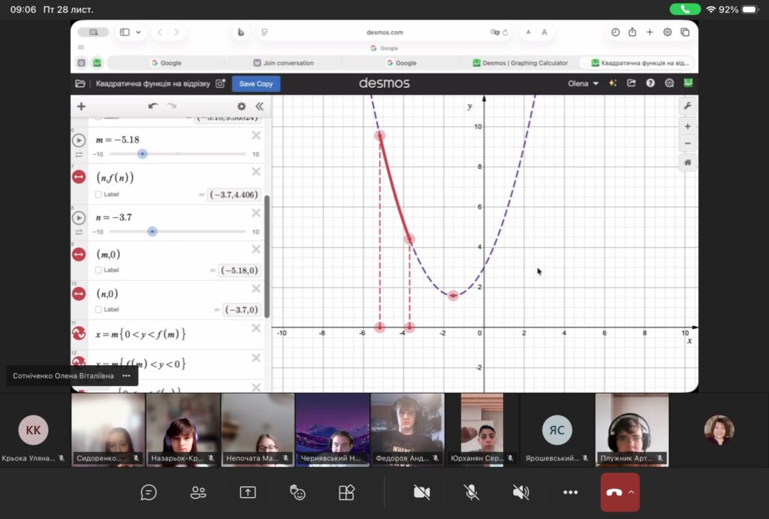
Task: Expand options next to the hang-up button
Action: point(631,492)
